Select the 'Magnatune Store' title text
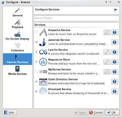 click(59, 59)
